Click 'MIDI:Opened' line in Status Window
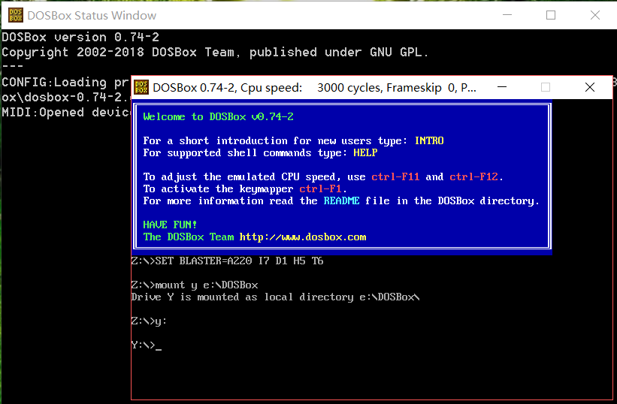This screenshot has height=404, width=617. (x=66, y=113)
